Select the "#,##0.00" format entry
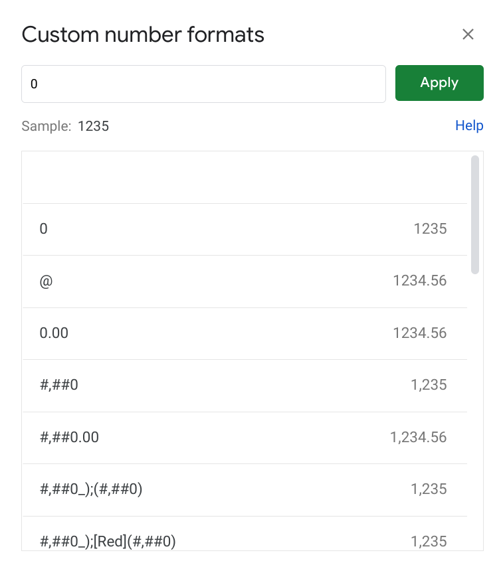The width and height of the screenshot is (503, 569). point(70,438)
